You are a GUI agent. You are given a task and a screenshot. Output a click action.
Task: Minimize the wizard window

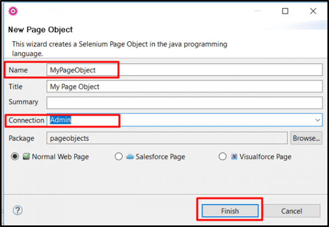pyautogui.click(x=258, y=11)
